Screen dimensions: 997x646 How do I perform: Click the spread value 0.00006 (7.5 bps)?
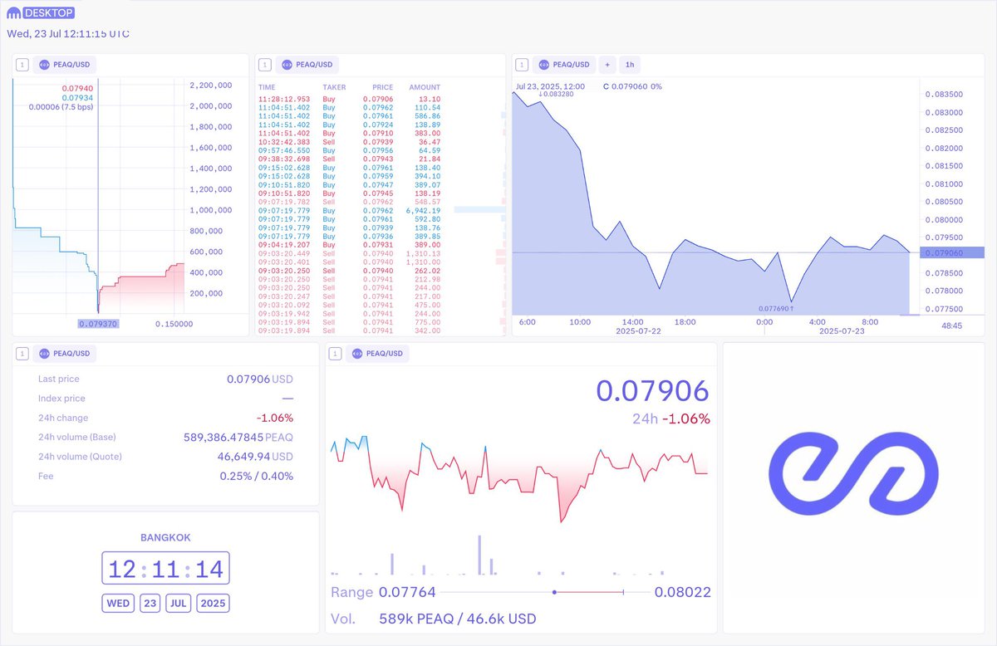(61, 107)
